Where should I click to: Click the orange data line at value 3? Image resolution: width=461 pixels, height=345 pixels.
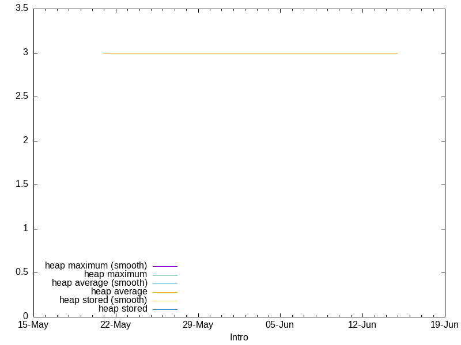pos(250,53)
